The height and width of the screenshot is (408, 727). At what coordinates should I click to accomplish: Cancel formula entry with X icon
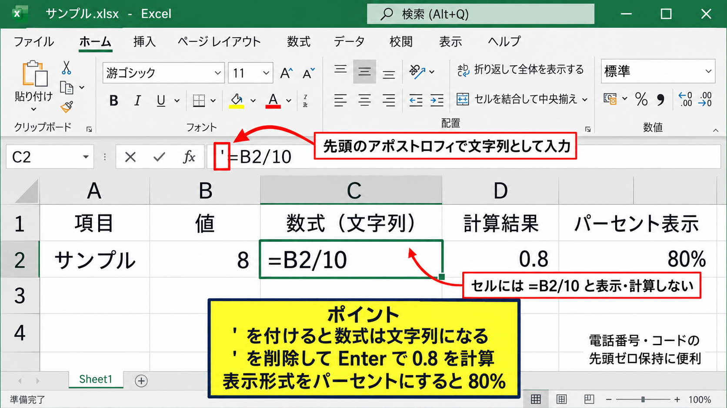coord(130,157)
